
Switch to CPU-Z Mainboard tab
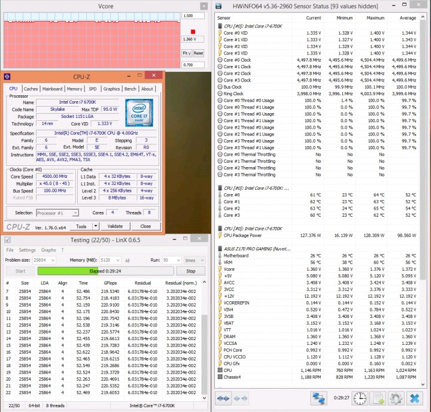(52, 89)
